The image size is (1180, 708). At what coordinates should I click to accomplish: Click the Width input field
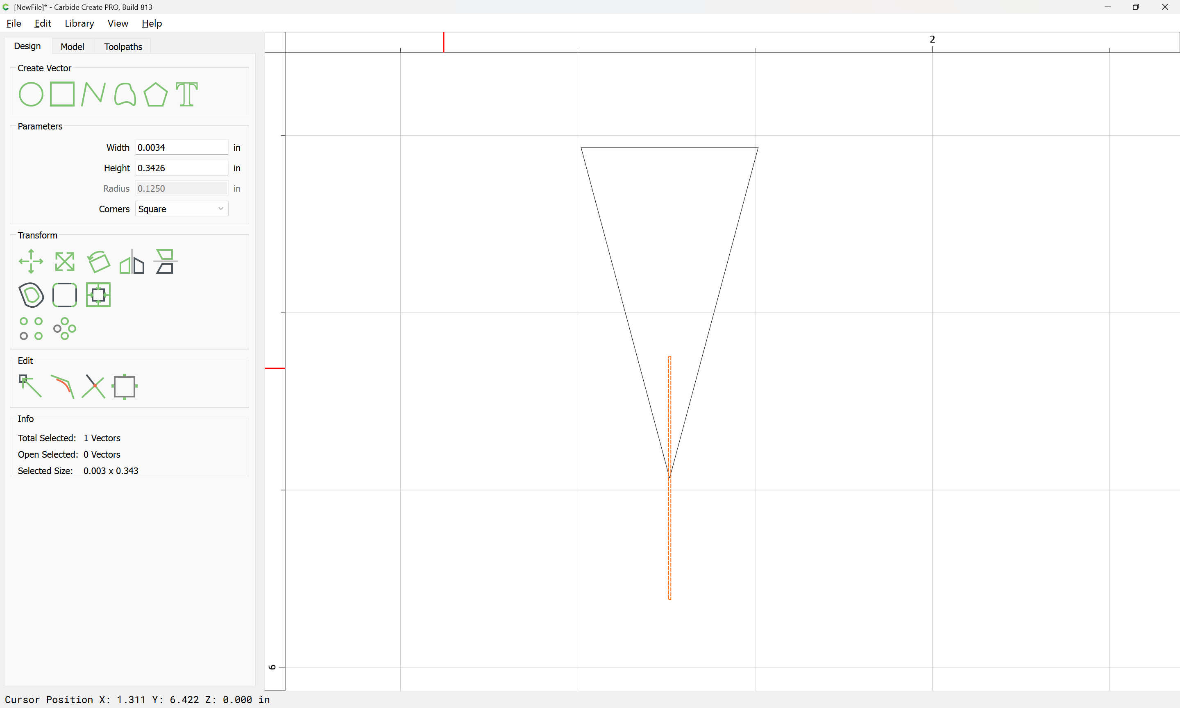182,147
